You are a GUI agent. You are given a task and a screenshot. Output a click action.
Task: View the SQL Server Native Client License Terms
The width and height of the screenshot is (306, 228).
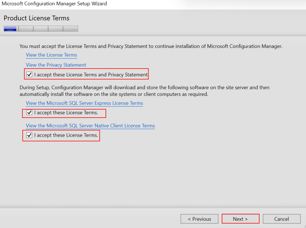[x=90, y=126]
